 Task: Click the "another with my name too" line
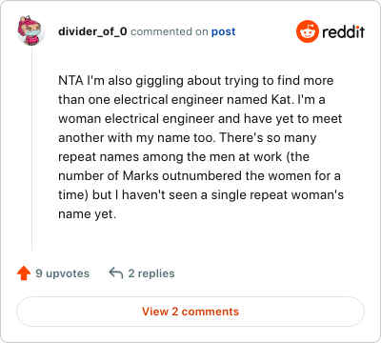188,138
